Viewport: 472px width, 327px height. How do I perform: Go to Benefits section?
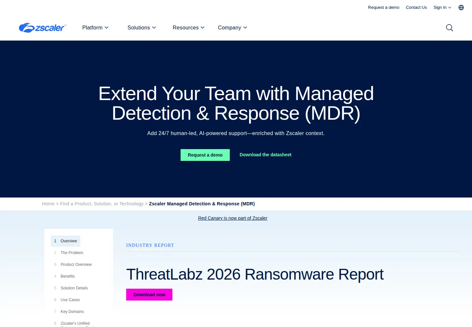pyautogui.click(x=68, y=276)
